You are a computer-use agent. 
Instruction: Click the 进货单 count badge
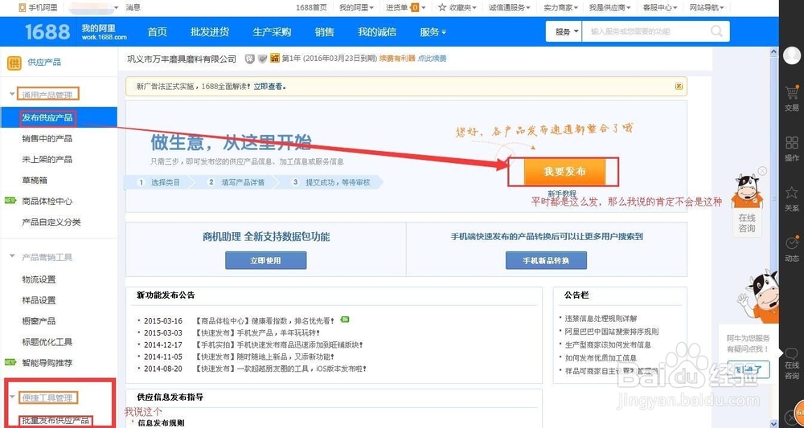(x=415, y=8)
